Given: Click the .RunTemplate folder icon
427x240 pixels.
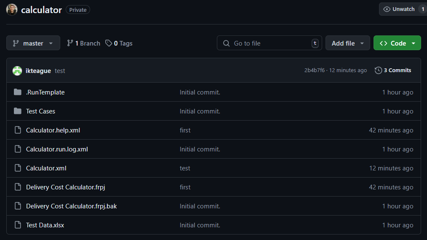Looking at the screenshot, I should tap(18, 92).
